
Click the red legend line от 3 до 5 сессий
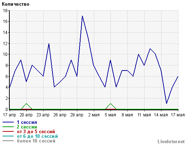click(x=8, y=131)
